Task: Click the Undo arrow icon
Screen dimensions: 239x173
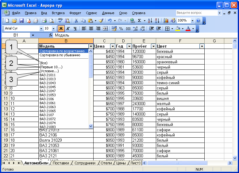Action: click(110, 21)
